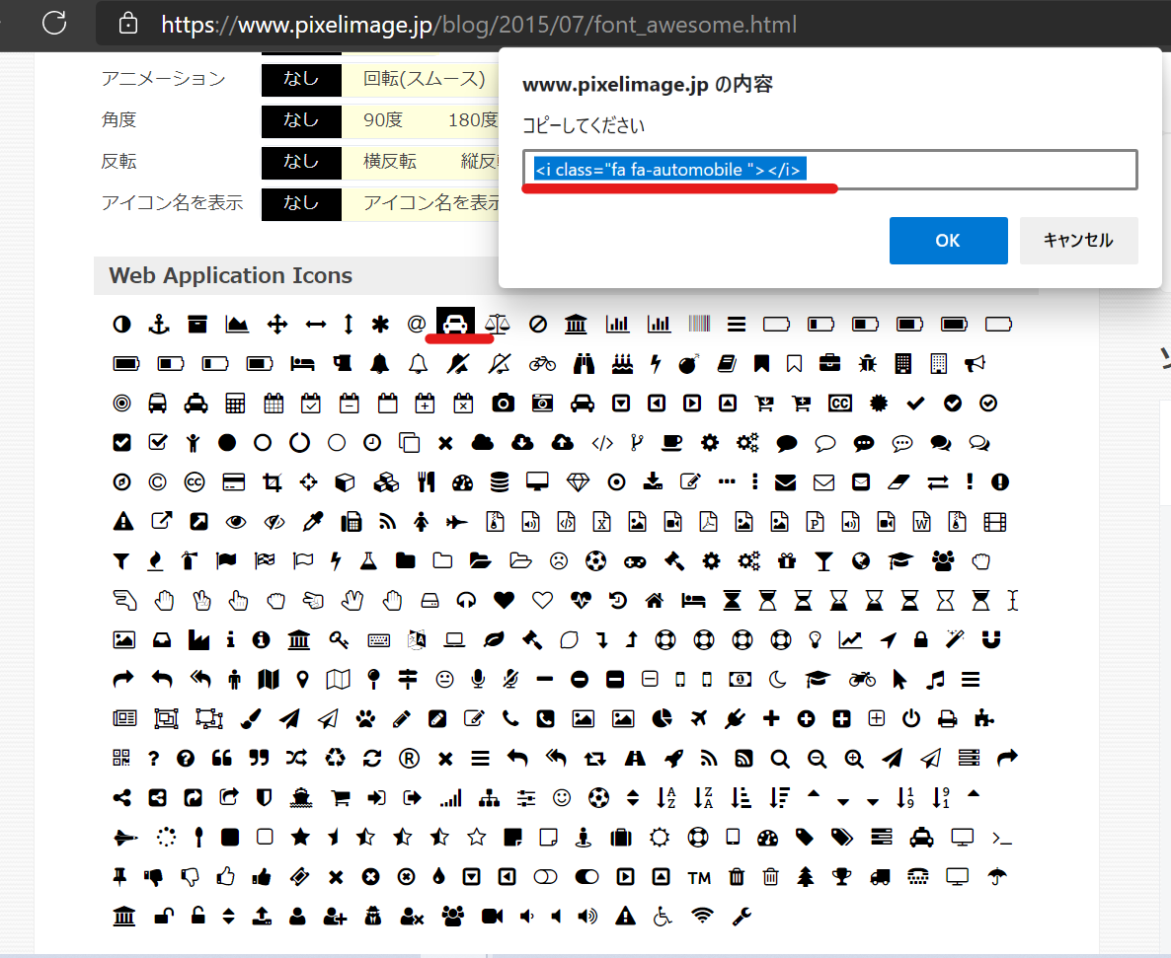Choose the wrench icon
This screenshot has height=958, width=1171.
tap(742, 917)
